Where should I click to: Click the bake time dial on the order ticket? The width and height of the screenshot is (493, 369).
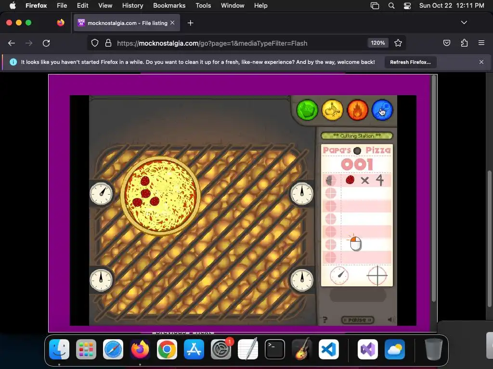coord(339,275)
